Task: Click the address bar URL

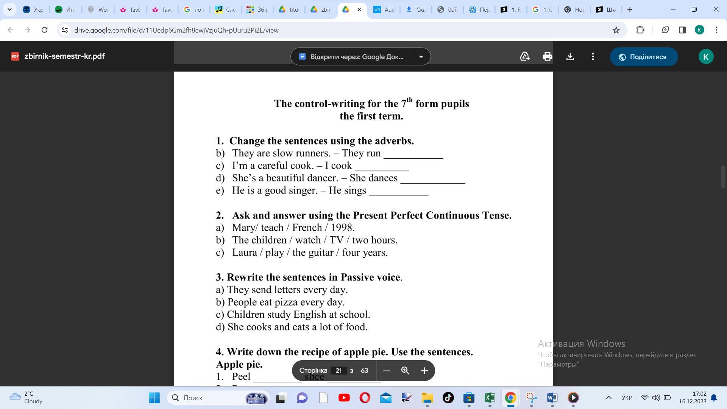Action: tap(176, 30)
